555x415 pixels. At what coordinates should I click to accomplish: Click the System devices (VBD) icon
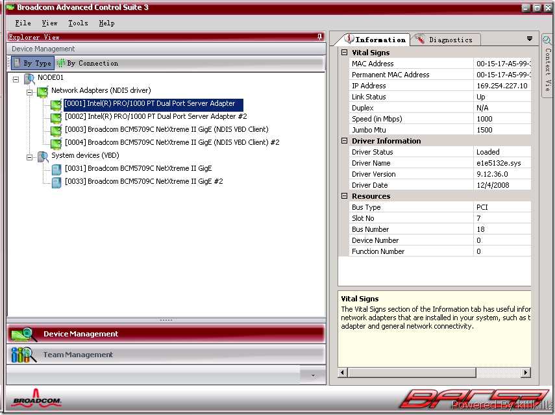pyautogui.click(x=43, y=157)
